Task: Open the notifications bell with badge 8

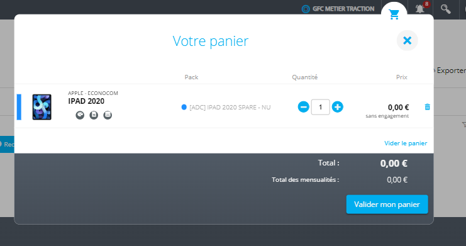Action: tap(420, 9)
